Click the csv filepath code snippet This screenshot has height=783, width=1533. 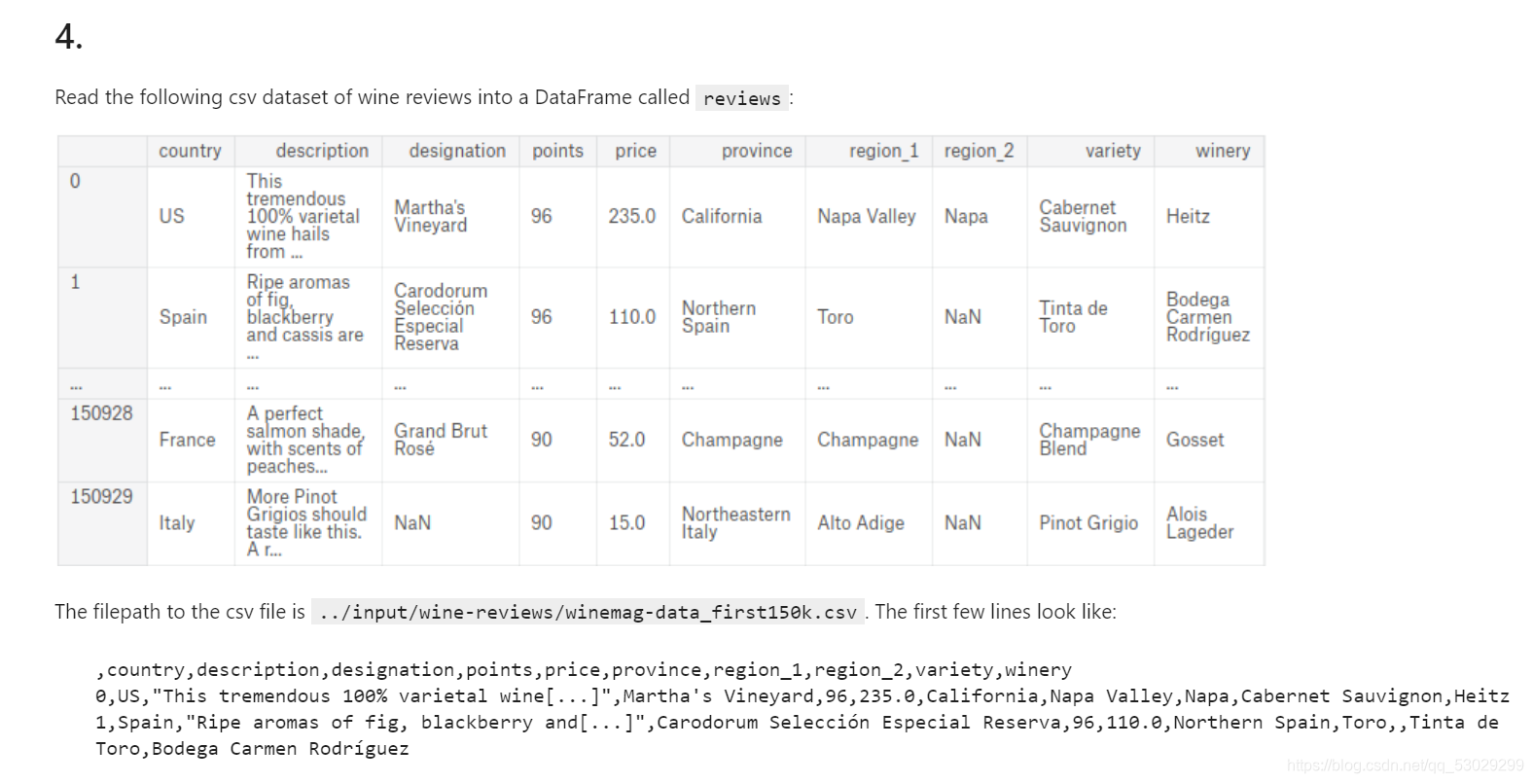(588, 613)
